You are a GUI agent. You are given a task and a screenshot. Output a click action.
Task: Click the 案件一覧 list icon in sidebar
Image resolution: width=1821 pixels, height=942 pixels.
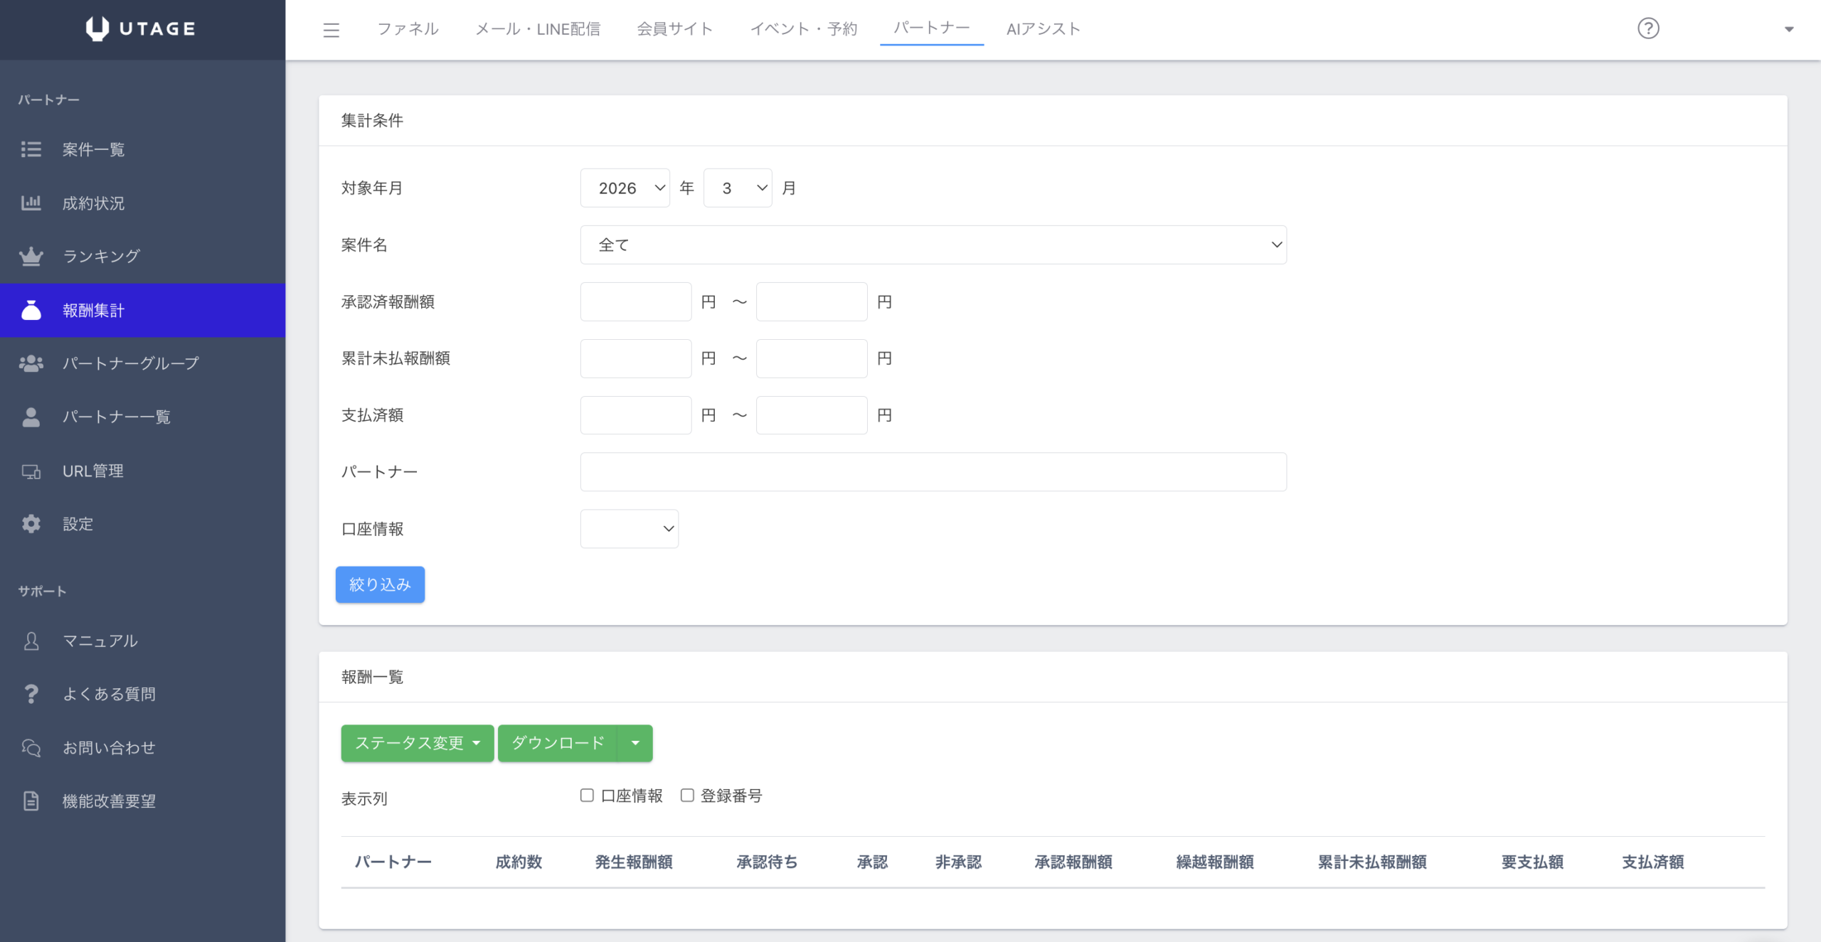point(31,149)
